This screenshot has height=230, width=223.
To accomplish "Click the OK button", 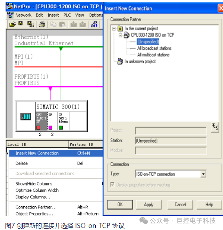I will click(x=120, y=205).
